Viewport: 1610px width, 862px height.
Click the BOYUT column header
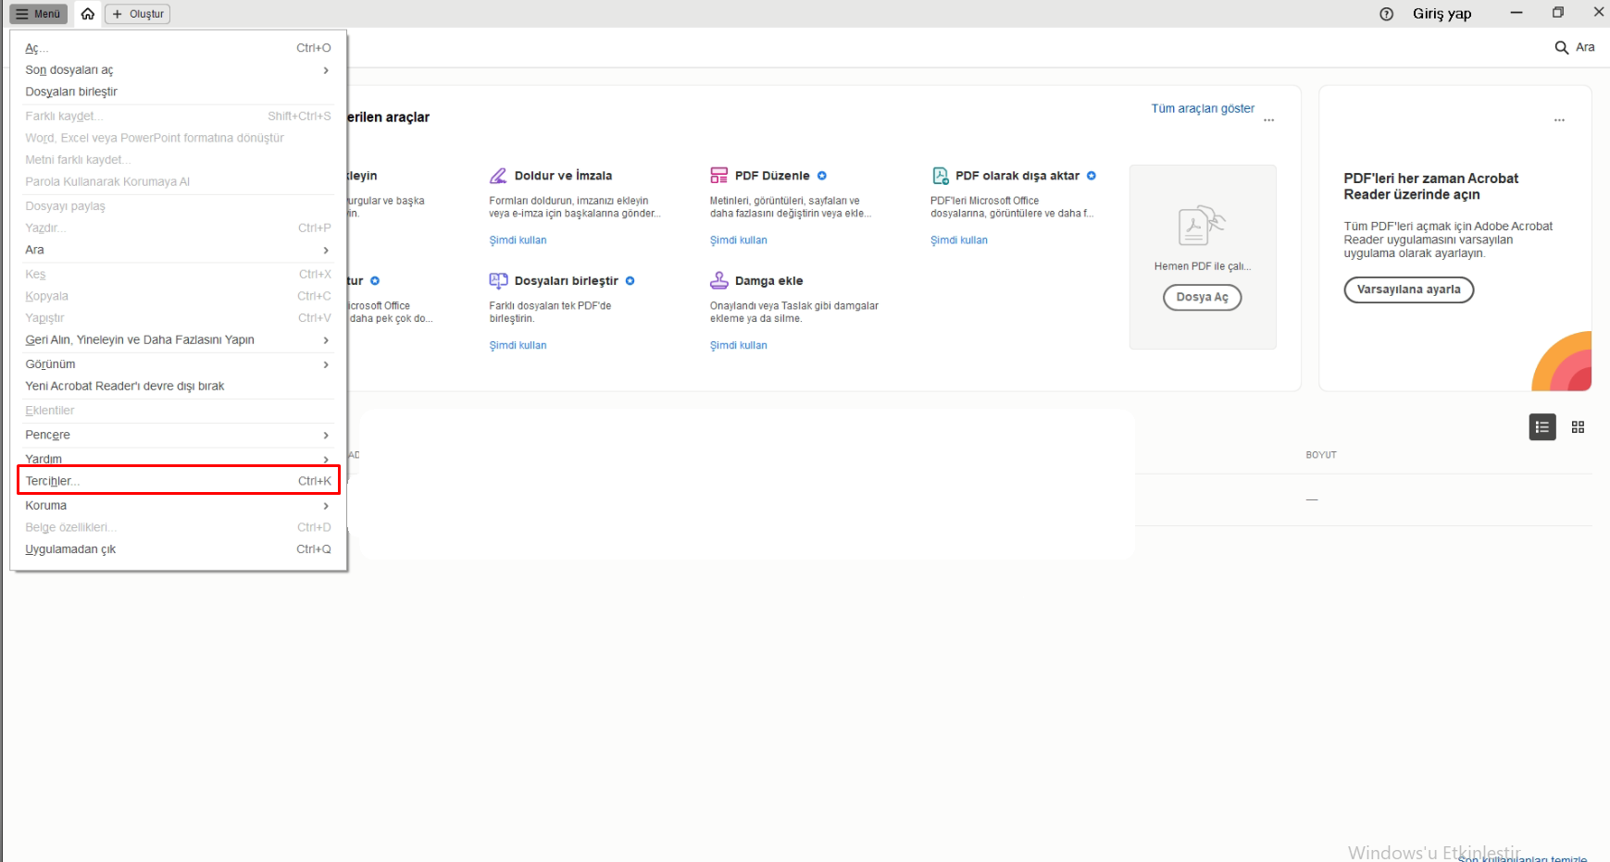coord(1321,455)
